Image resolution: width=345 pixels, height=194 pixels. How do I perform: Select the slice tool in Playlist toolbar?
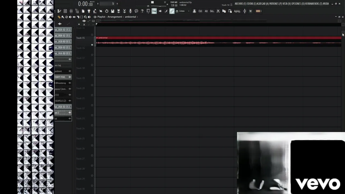[x=78, y=17]
